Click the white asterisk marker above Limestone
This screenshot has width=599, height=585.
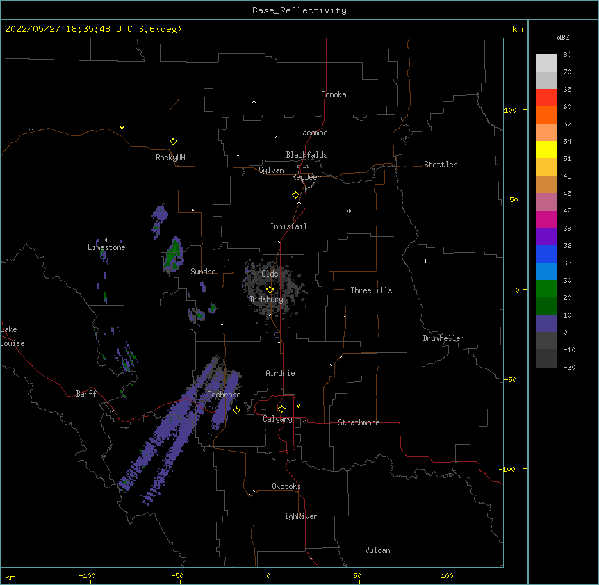pyautogui.click(x=106, y=240)
